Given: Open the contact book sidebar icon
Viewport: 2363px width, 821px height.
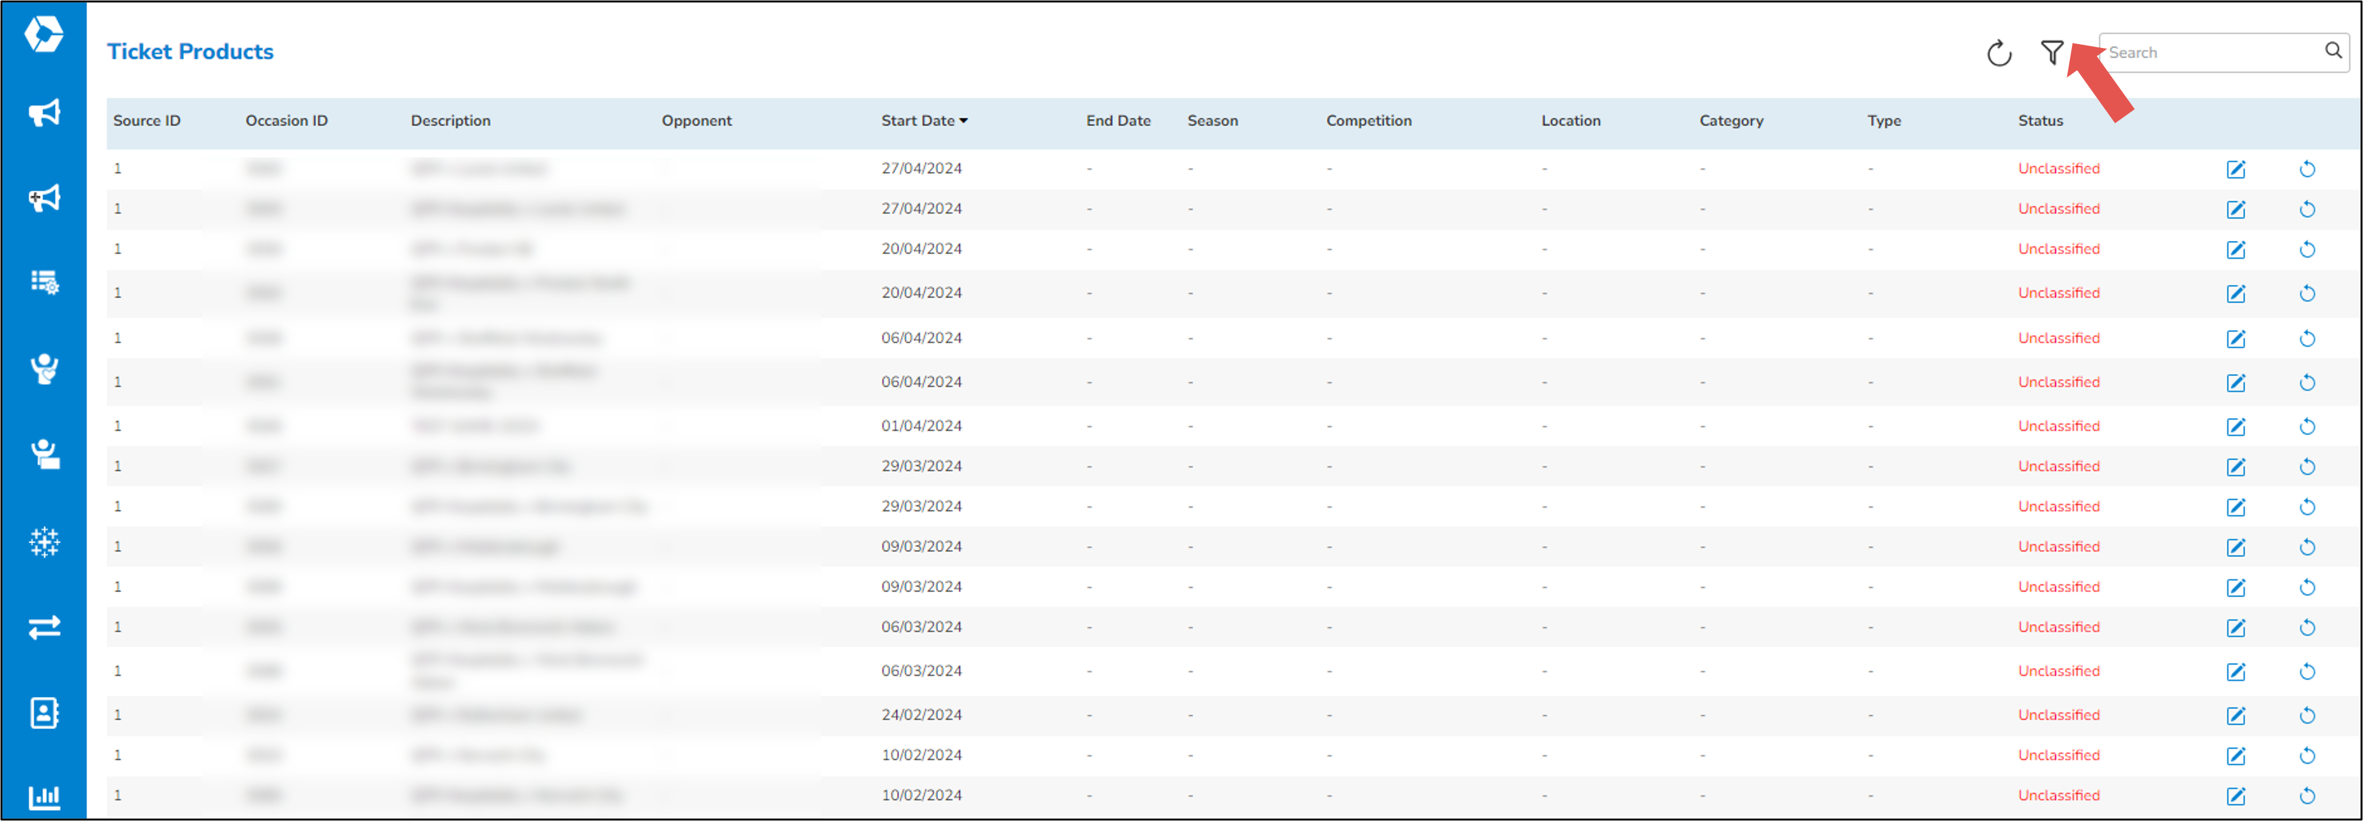Looking at the screenshot, I should click(x=44, y=713).
